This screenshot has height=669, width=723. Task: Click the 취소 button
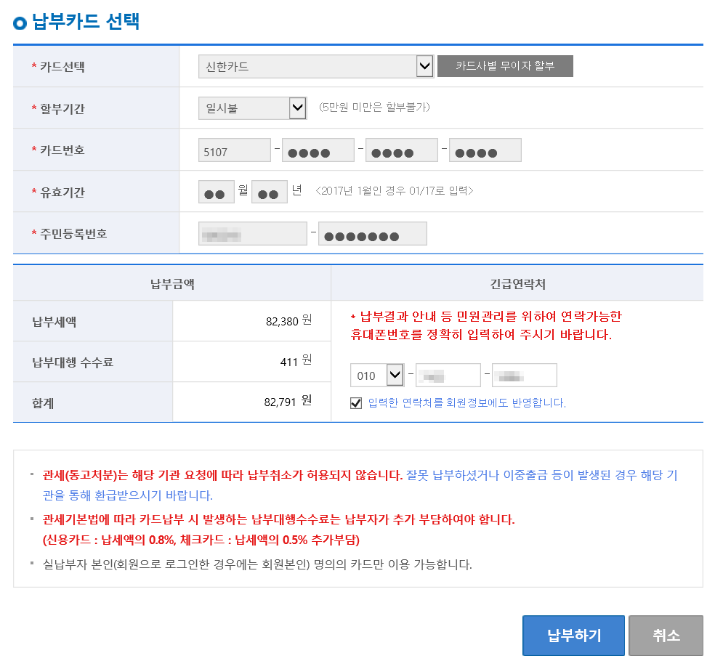tap(666, 636)
